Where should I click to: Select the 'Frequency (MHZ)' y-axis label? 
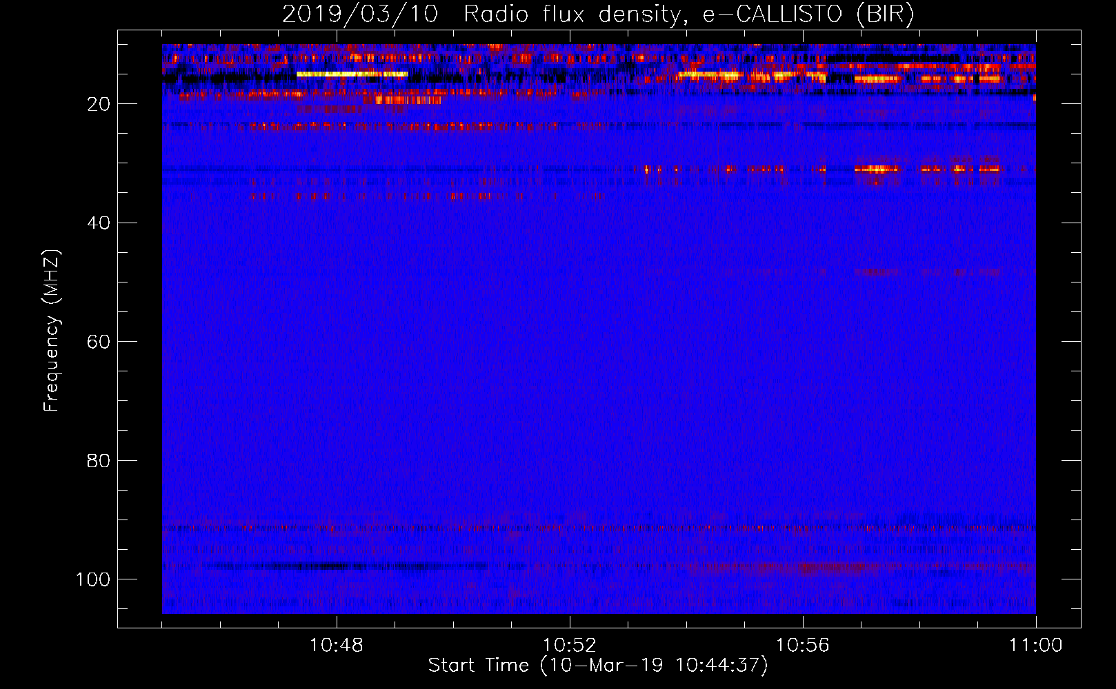[x=52, y=331]
